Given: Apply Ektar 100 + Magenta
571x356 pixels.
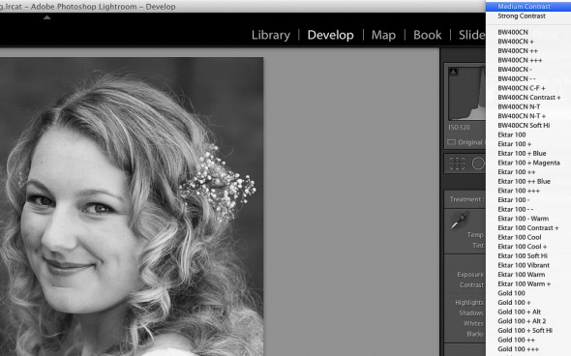Looking at the screenshot, I should 528,163.
